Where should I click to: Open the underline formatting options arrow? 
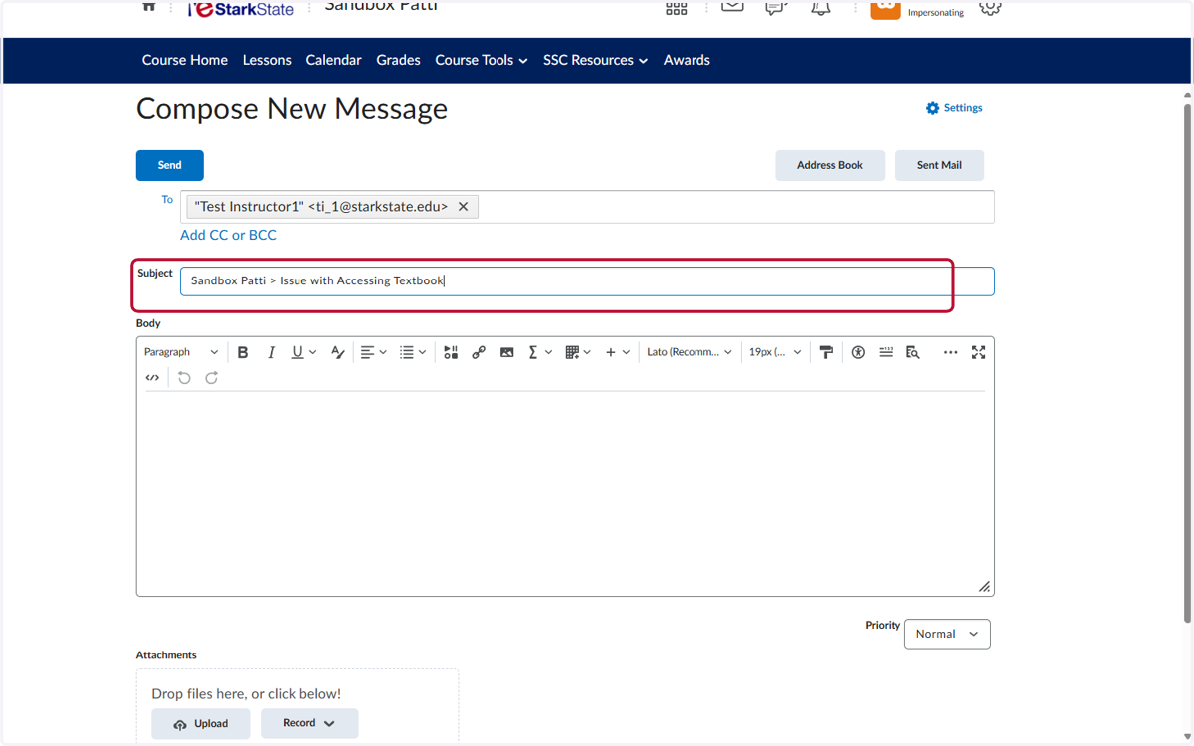tap(313, 352)
